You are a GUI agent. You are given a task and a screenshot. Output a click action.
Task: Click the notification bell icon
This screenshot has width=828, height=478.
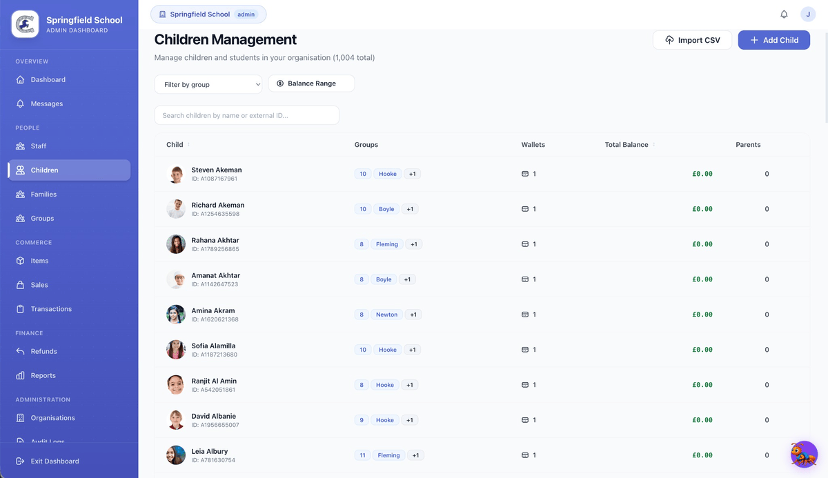(784, 14)
